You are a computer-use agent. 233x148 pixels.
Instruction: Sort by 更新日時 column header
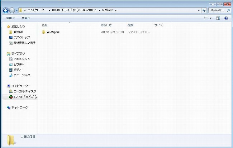[x=106, y=25]
